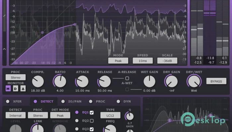Click the M monitor button
This screenshot has height=132, width=232.
[8, 88]
